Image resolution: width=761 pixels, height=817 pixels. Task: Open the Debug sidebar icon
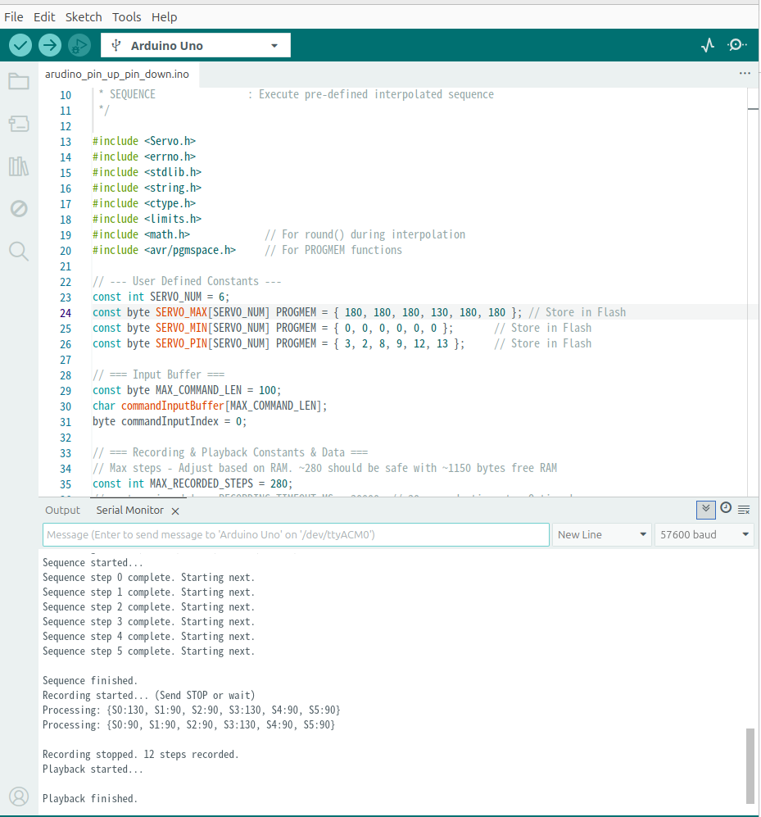(19, 209)
